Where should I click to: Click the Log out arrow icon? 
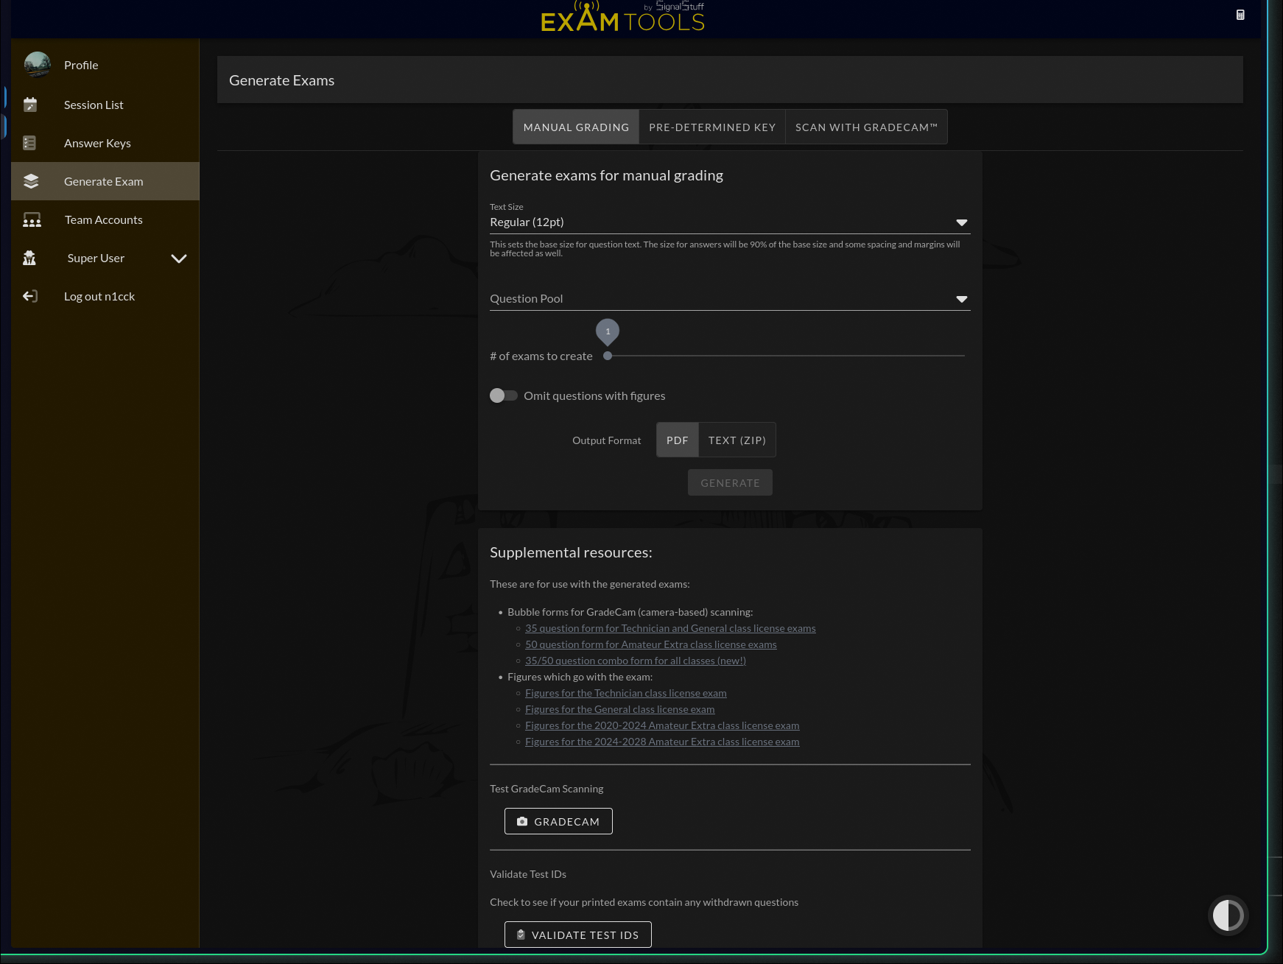pos(29,296)
